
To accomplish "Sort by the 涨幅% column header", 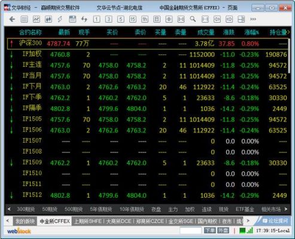I will point(251,32).
